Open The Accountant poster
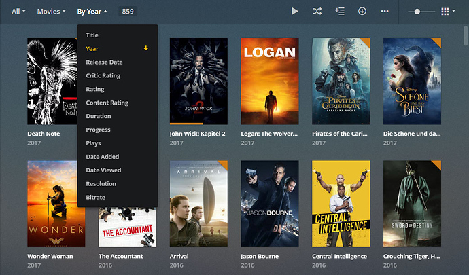The height and width of the screenshot is (275, 469). click(x=127, y=227)
